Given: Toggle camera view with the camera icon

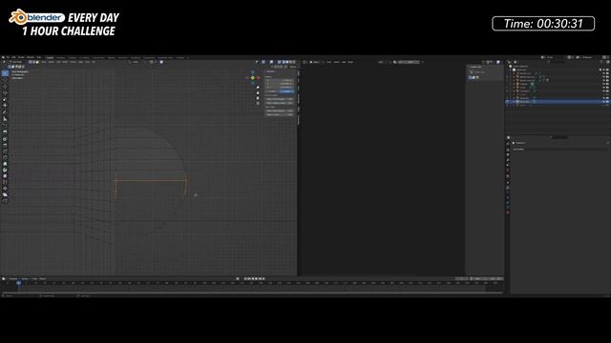Looking at the screenshot, I should [258, 98].
